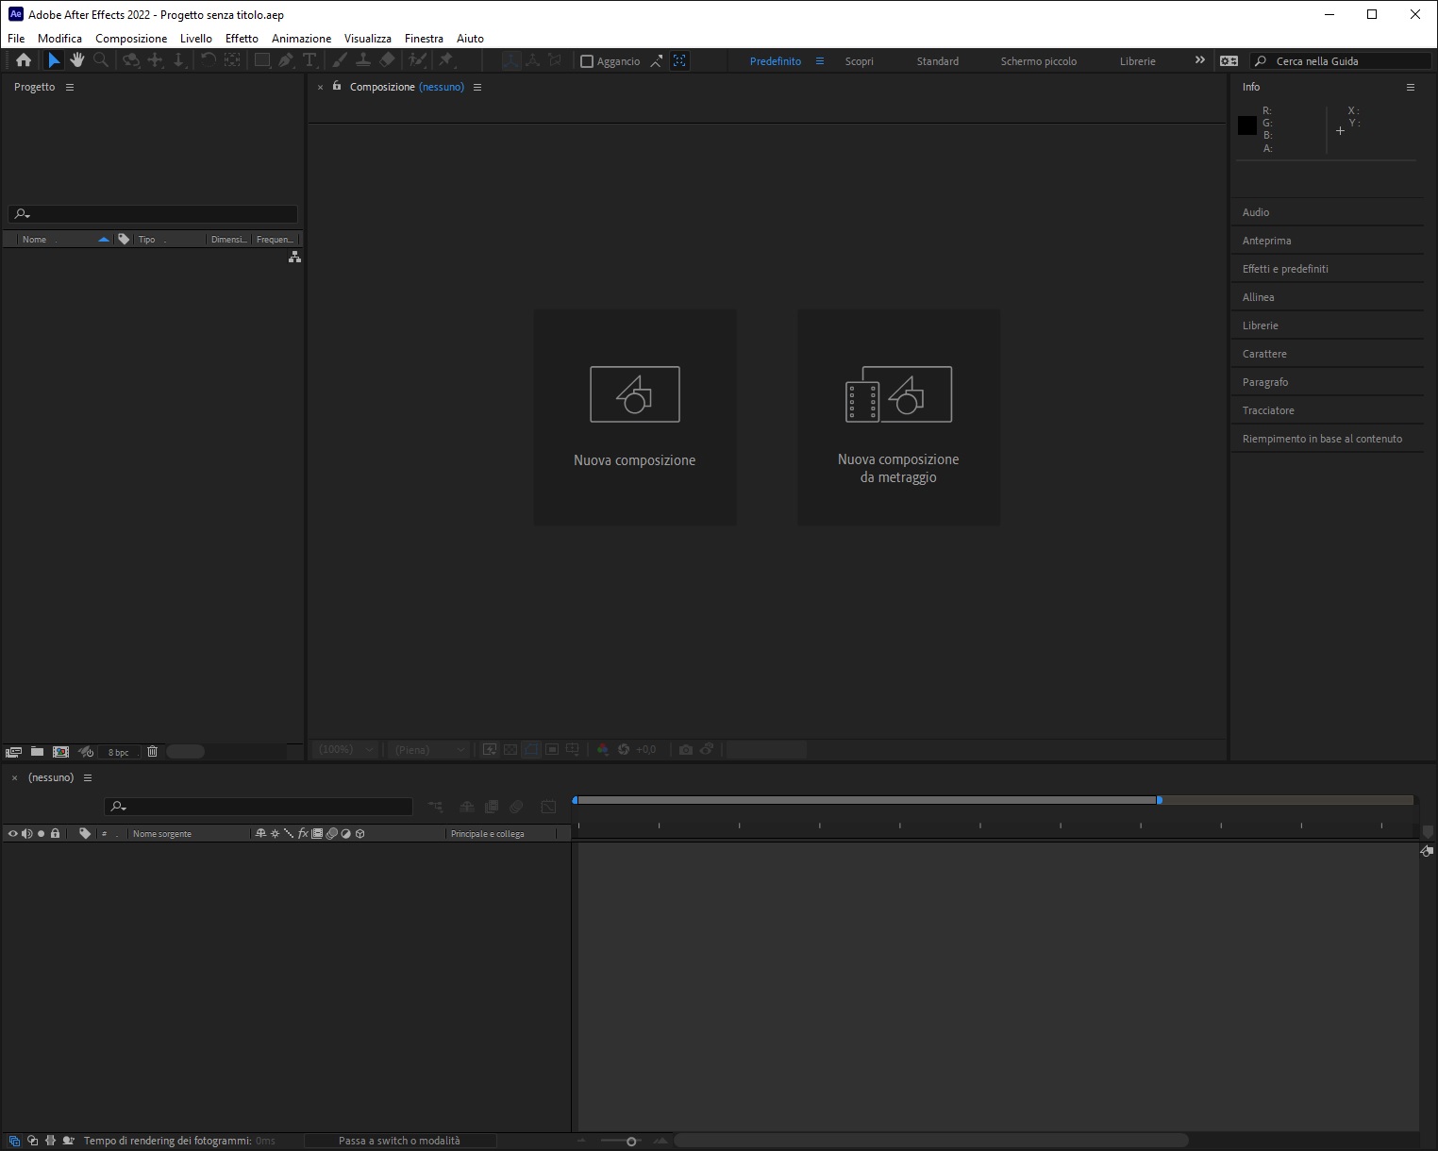1438x1151 pixels.
Task: Go to the Home screen icon
Action: (x=24, y=60)
